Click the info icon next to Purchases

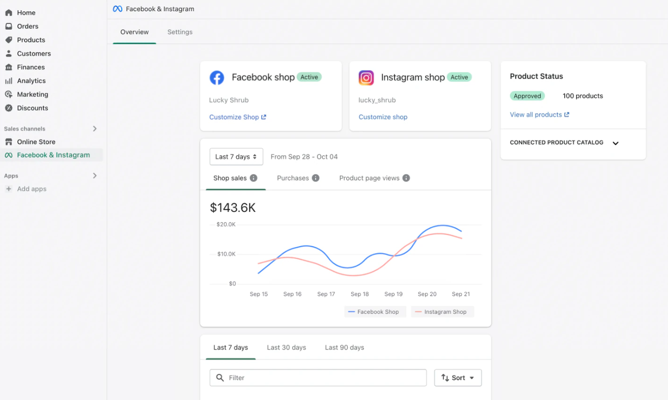click(316, 178)
